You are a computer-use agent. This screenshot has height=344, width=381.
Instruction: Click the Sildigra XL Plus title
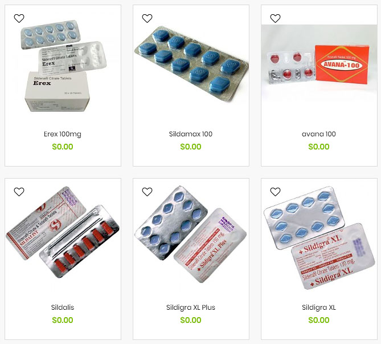(191, 307)
